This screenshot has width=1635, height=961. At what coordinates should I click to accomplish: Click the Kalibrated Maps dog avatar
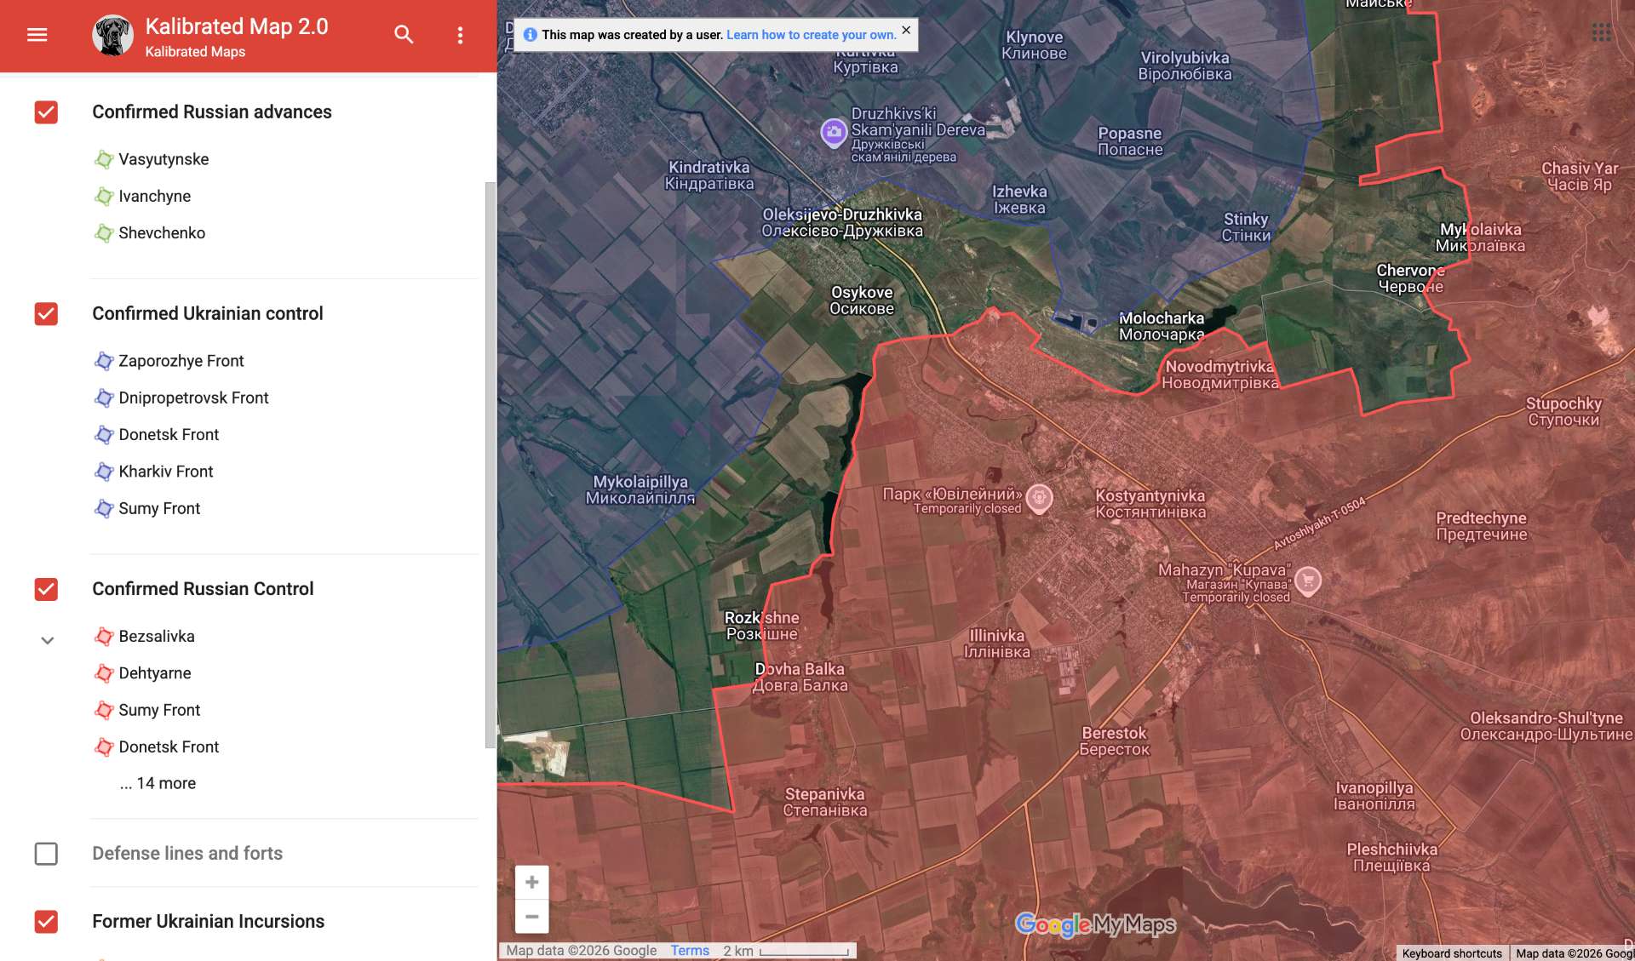tap(112, 35)
